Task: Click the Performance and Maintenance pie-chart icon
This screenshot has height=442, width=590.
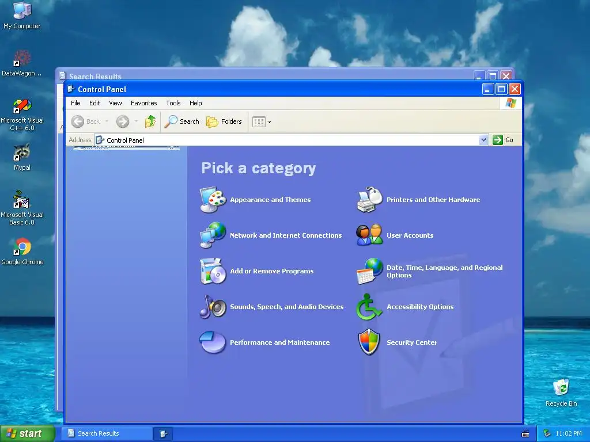Action: point(213,342)
